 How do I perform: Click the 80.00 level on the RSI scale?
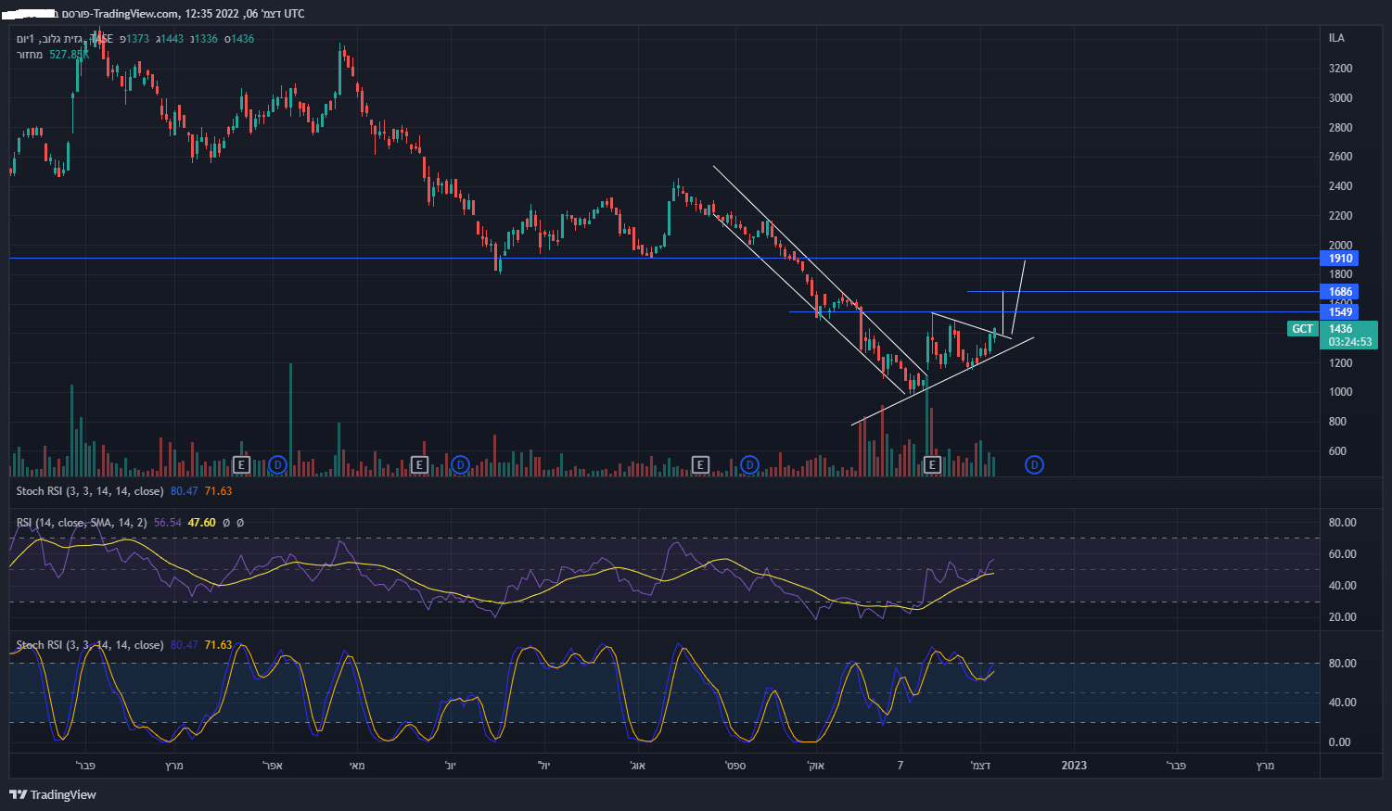pos(1342,523)
